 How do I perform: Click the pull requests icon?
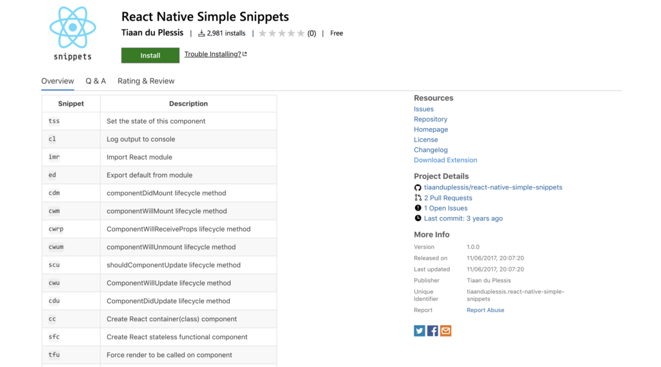(418, 198)
